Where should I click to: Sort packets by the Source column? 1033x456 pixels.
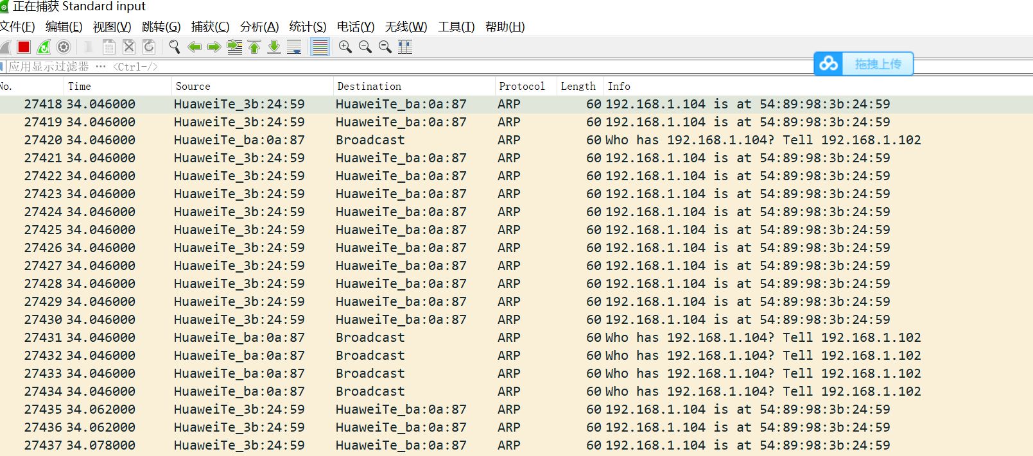click(252, 86)
